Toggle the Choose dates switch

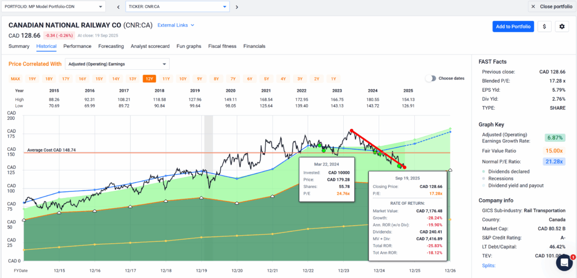coord(430,78)
